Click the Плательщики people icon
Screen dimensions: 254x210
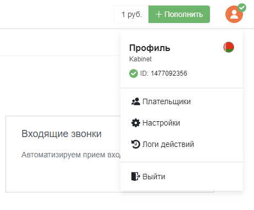point(136,101)
